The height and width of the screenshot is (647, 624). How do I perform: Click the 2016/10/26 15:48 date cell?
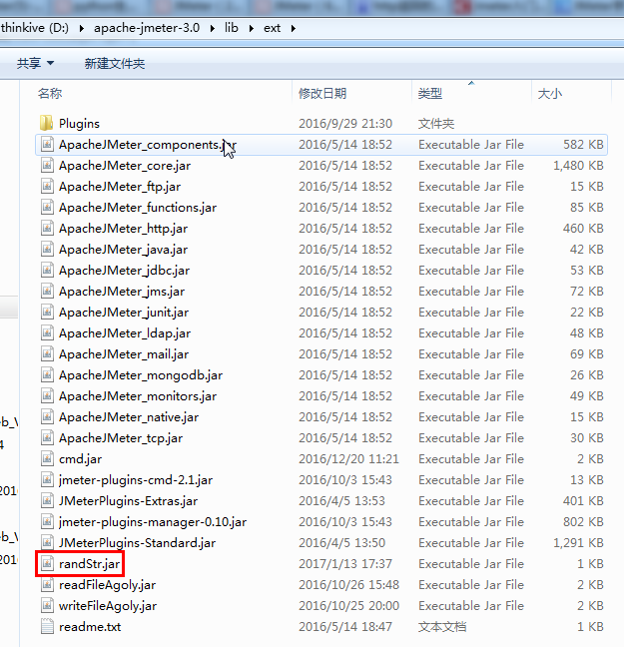click(348, 584)
